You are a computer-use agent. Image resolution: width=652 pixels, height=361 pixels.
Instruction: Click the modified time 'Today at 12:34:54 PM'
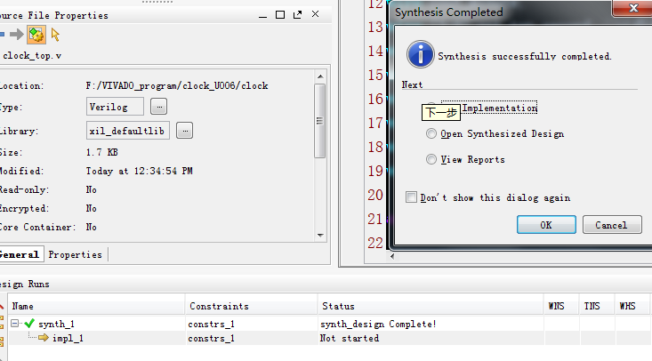[140, 171]
